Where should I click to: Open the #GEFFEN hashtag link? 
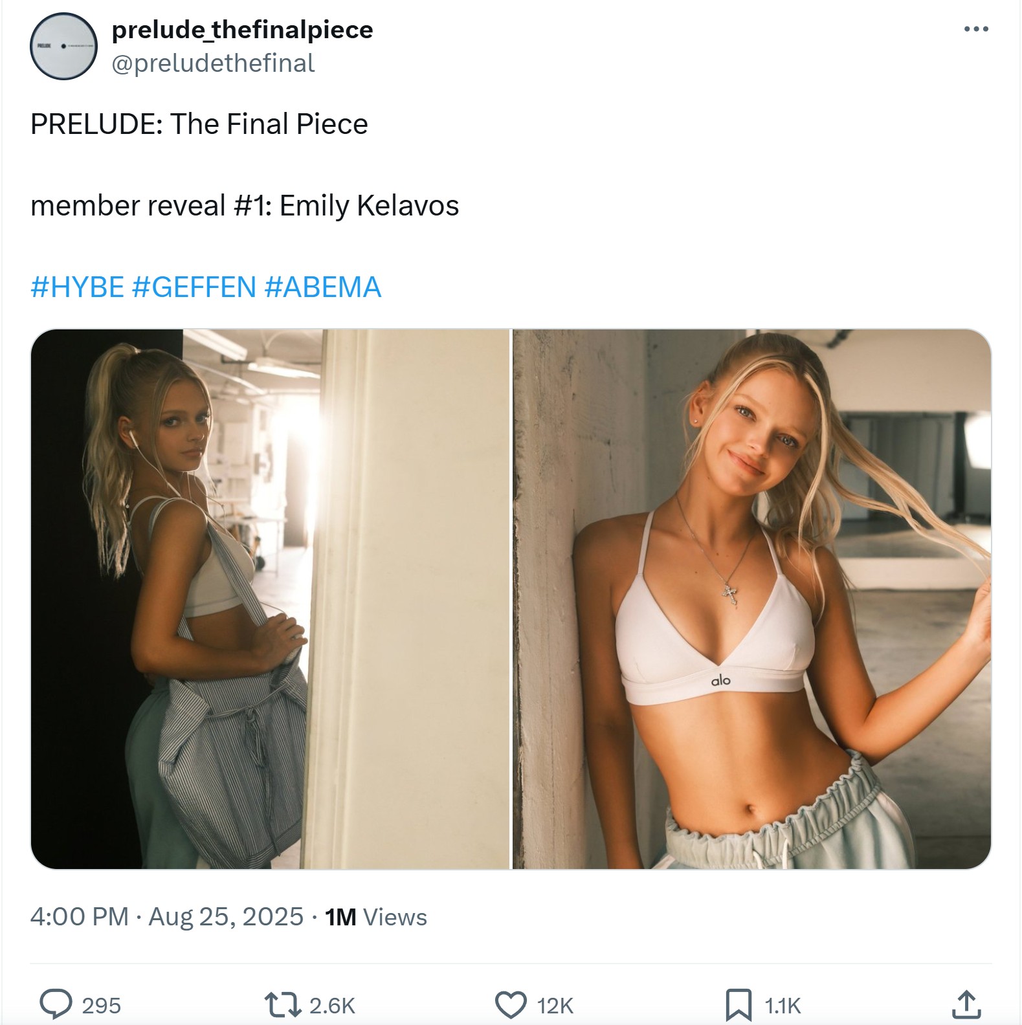[194, 287]
